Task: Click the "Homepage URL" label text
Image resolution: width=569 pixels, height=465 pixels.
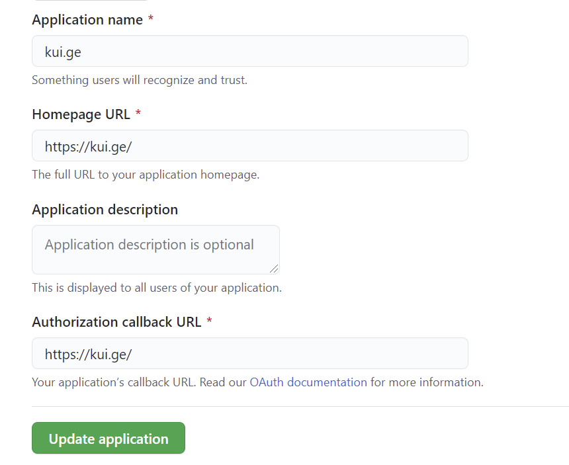Action: click(81, 114)
